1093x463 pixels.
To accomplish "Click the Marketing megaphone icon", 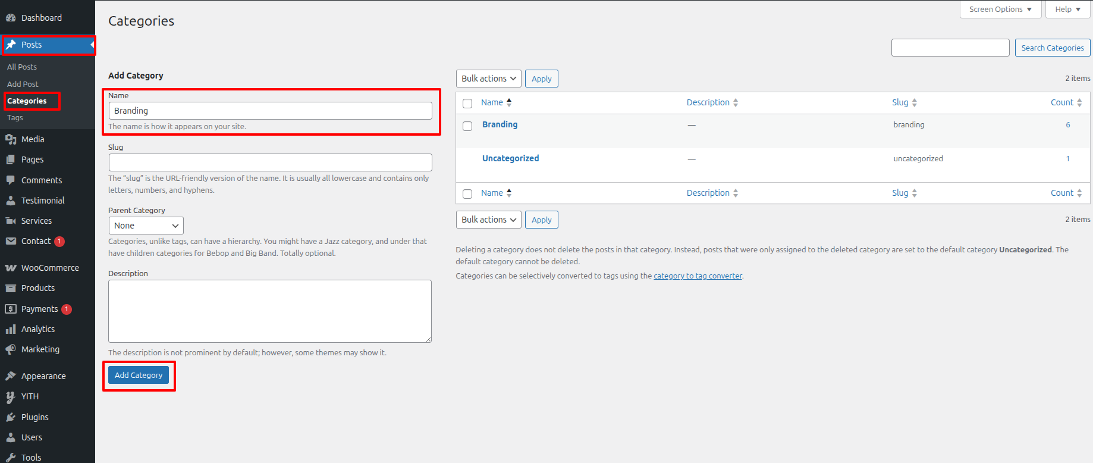I will (x=11, y=349).
